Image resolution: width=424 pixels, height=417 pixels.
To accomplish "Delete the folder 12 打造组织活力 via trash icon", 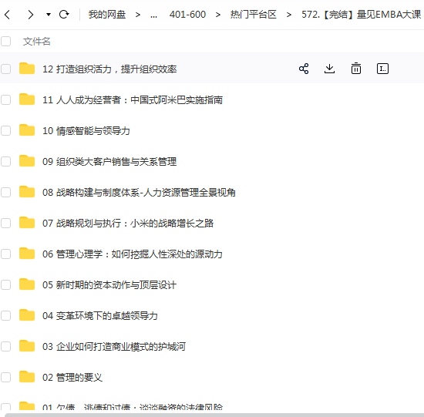I will coord(356,69).
